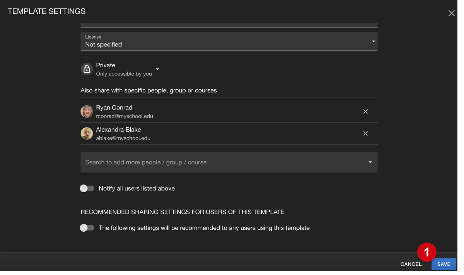Click Alexandra Blake's avatar photo
Screen dimensions: 464x275
tap(87, 133)
